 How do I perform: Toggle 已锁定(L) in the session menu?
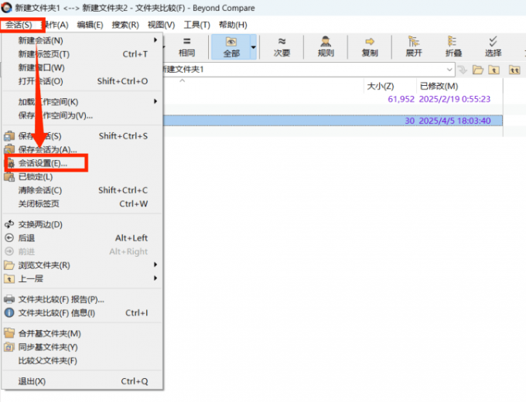coord(36,177)
